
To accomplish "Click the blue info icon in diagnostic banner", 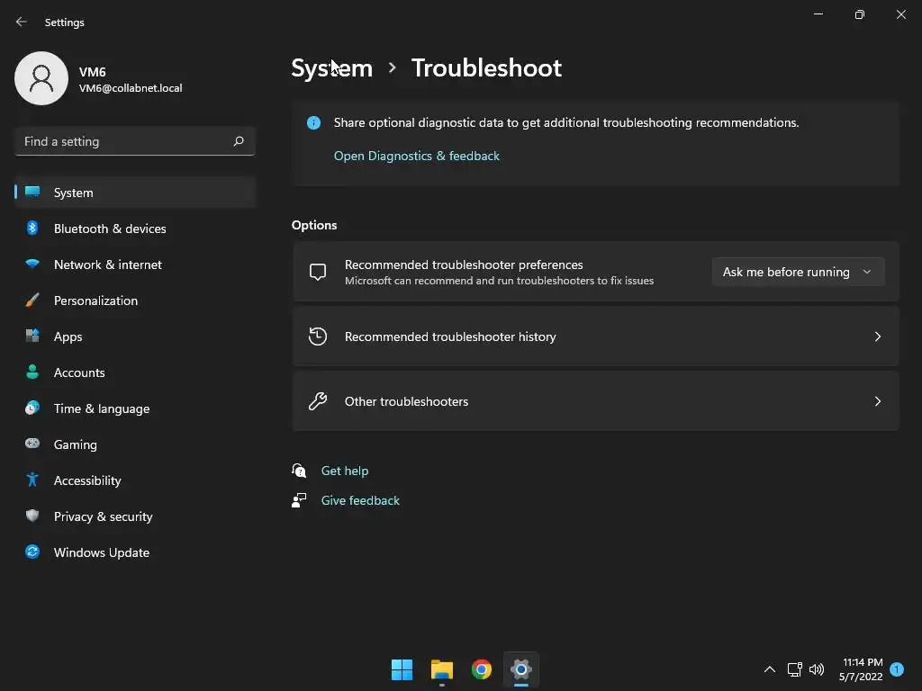I will point(314,122).
